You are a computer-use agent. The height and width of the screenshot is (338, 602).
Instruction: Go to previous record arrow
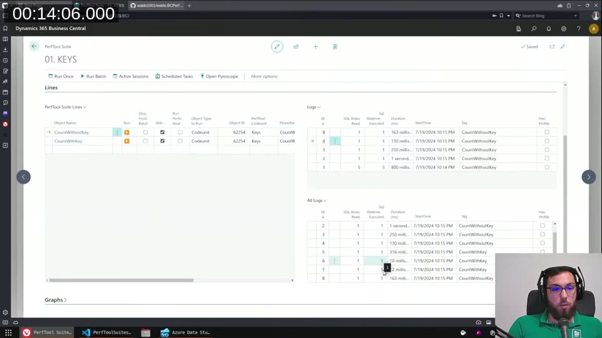click(23, 177)
